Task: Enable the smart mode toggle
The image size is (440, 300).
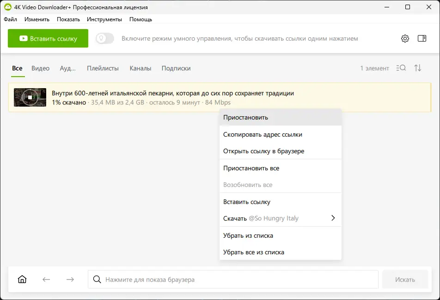Action: (105, 39)
